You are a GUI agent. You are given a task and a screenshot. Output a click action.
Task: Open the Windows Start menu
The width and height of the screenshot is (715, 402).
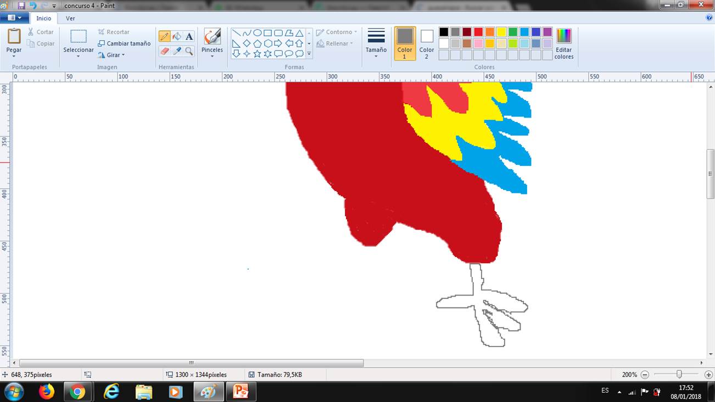(x=13, y=392)
